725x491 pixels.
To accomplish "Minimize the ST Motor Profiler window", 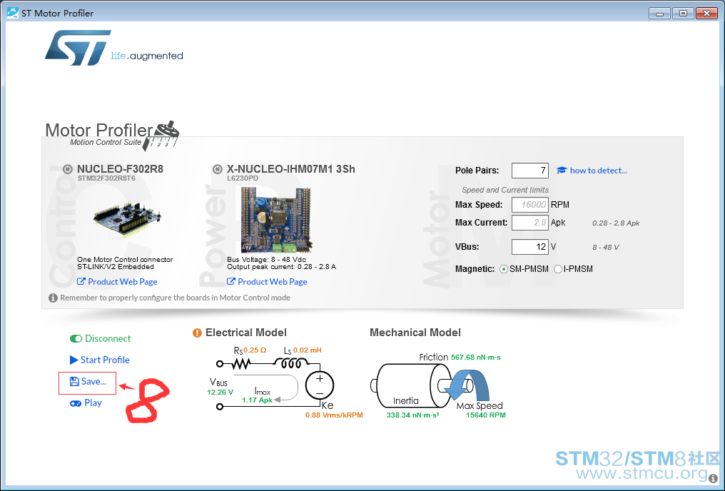I will (660, 14).
